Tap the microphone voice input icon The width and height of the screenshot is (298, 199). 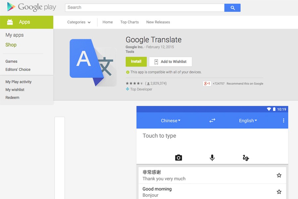coord(212,158)
